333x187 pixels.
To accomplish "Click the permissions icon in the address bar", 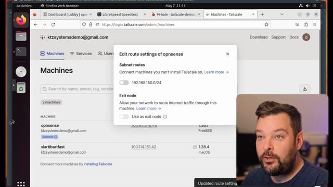I will [97, 24].
